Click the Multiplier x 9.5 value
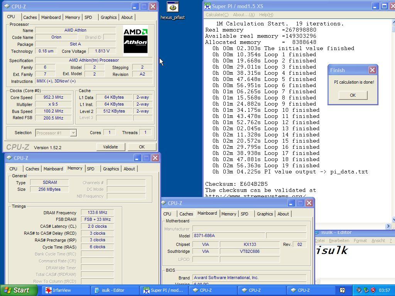Screen dimensions: 395x296 pos(53,104)
